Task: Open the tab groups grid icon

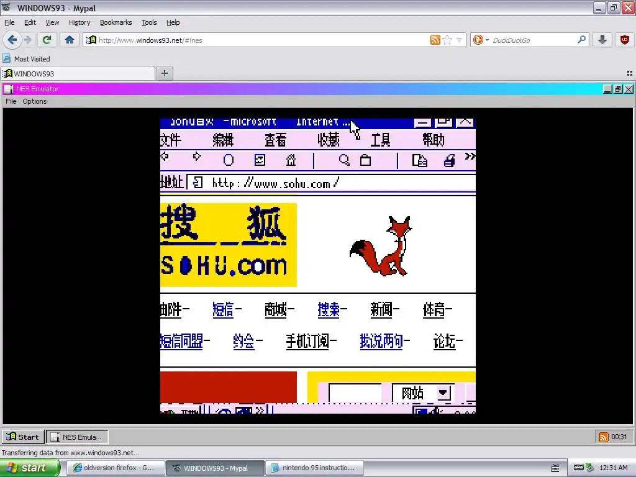Action: (x=630, y=73)
